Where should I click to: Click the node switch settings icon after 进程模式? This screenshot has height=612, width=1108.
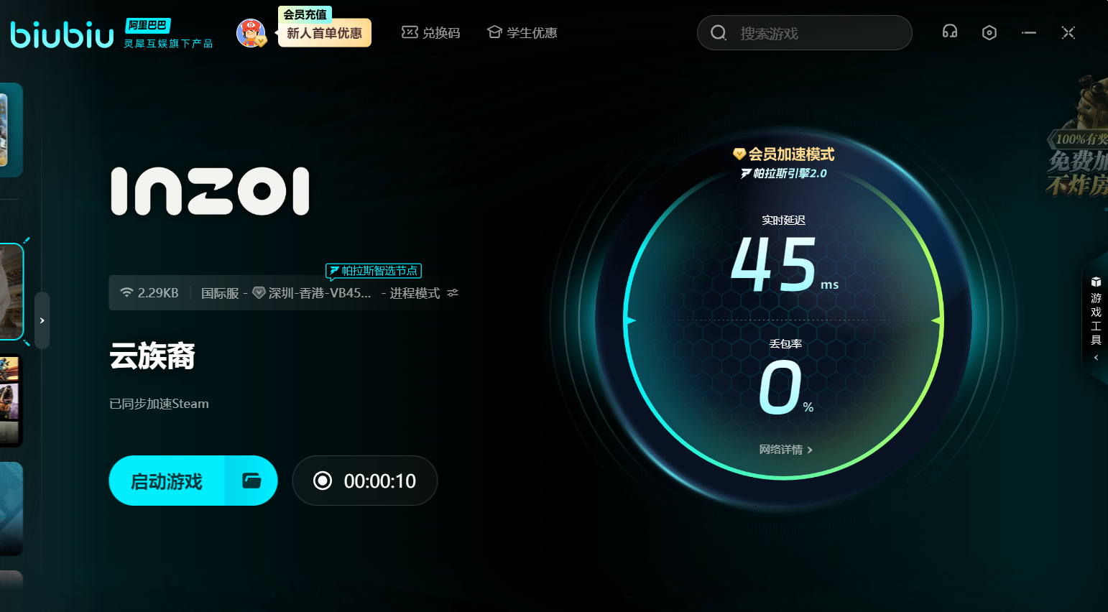click(453, 293)
